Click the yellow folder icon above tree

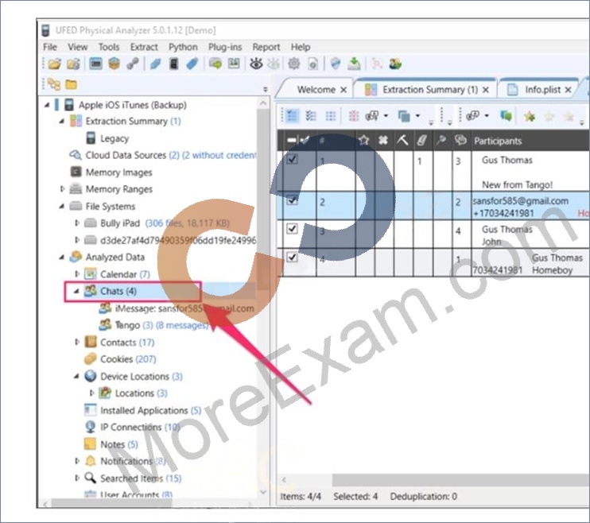(x=71, y=85)
